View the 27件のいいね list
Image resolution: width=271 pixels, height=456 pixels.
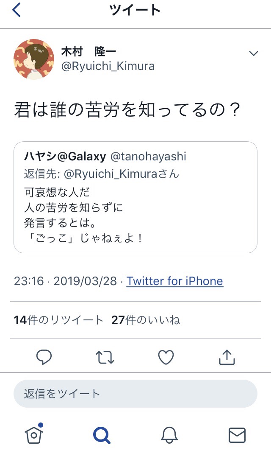145,320
